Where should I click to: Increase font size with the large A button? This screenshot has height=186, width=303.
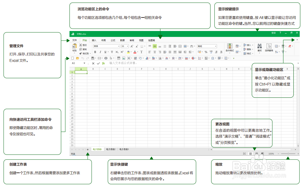point(132,46)
